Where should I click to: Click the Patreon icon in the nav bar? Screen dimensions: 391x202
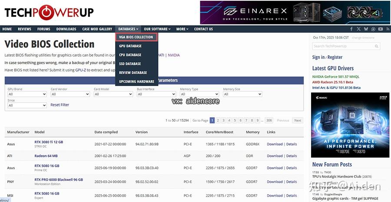pyautogui.click(x=373, y=29)
